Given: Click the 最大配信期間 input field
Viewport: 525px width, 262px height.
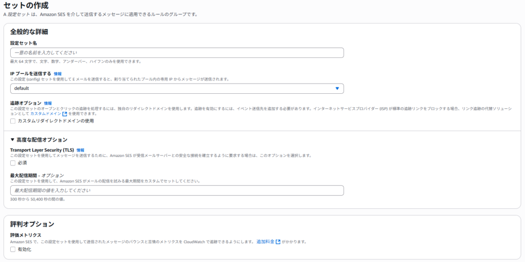Looking at the screenshot, I should coord(177,191).
